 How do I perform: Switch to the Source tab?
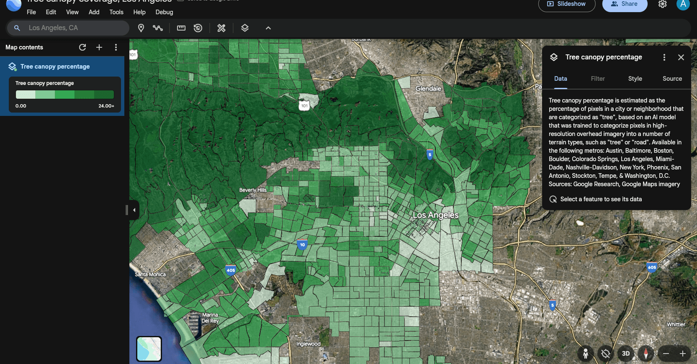pos(672,79)
